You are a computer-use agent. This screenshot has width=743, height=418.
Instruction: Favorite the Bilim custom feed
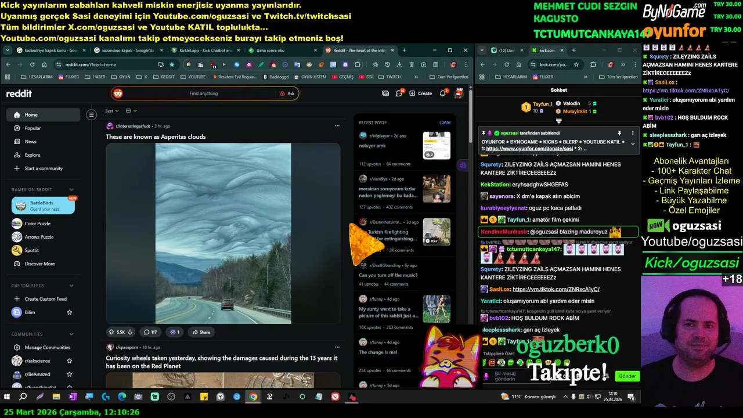[70, 312]
